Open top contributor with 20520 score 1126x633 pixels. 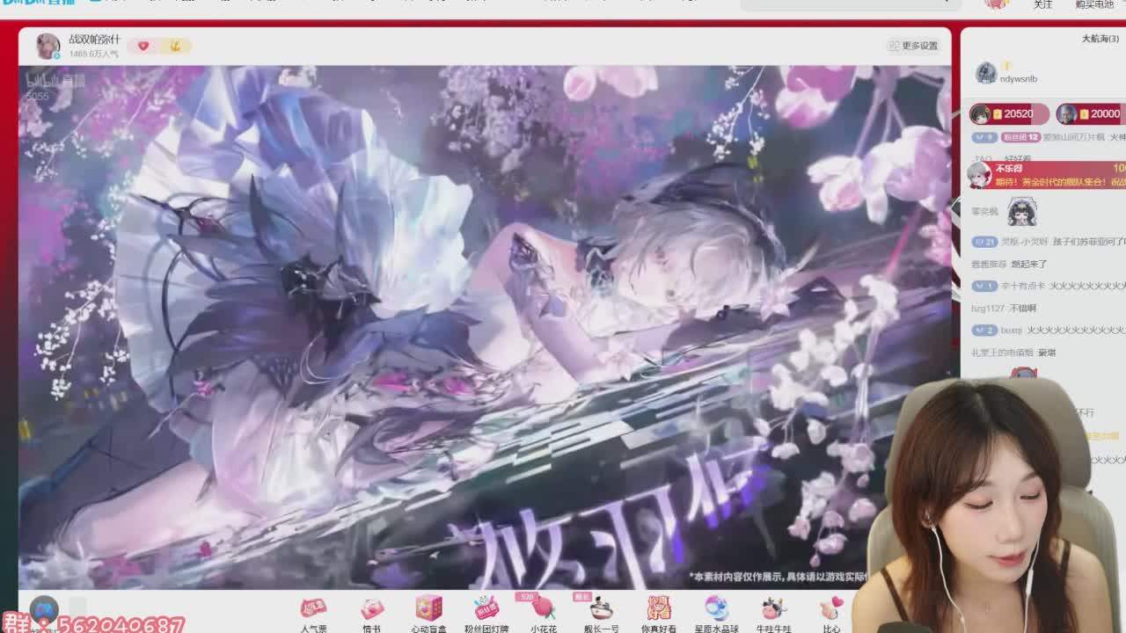tap(1009, 114)
